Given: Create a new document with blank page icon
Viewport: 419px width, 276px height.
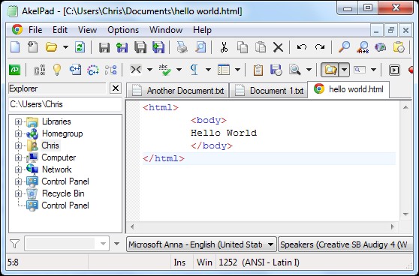Looking at the screenshot, I should pos(15,47).
